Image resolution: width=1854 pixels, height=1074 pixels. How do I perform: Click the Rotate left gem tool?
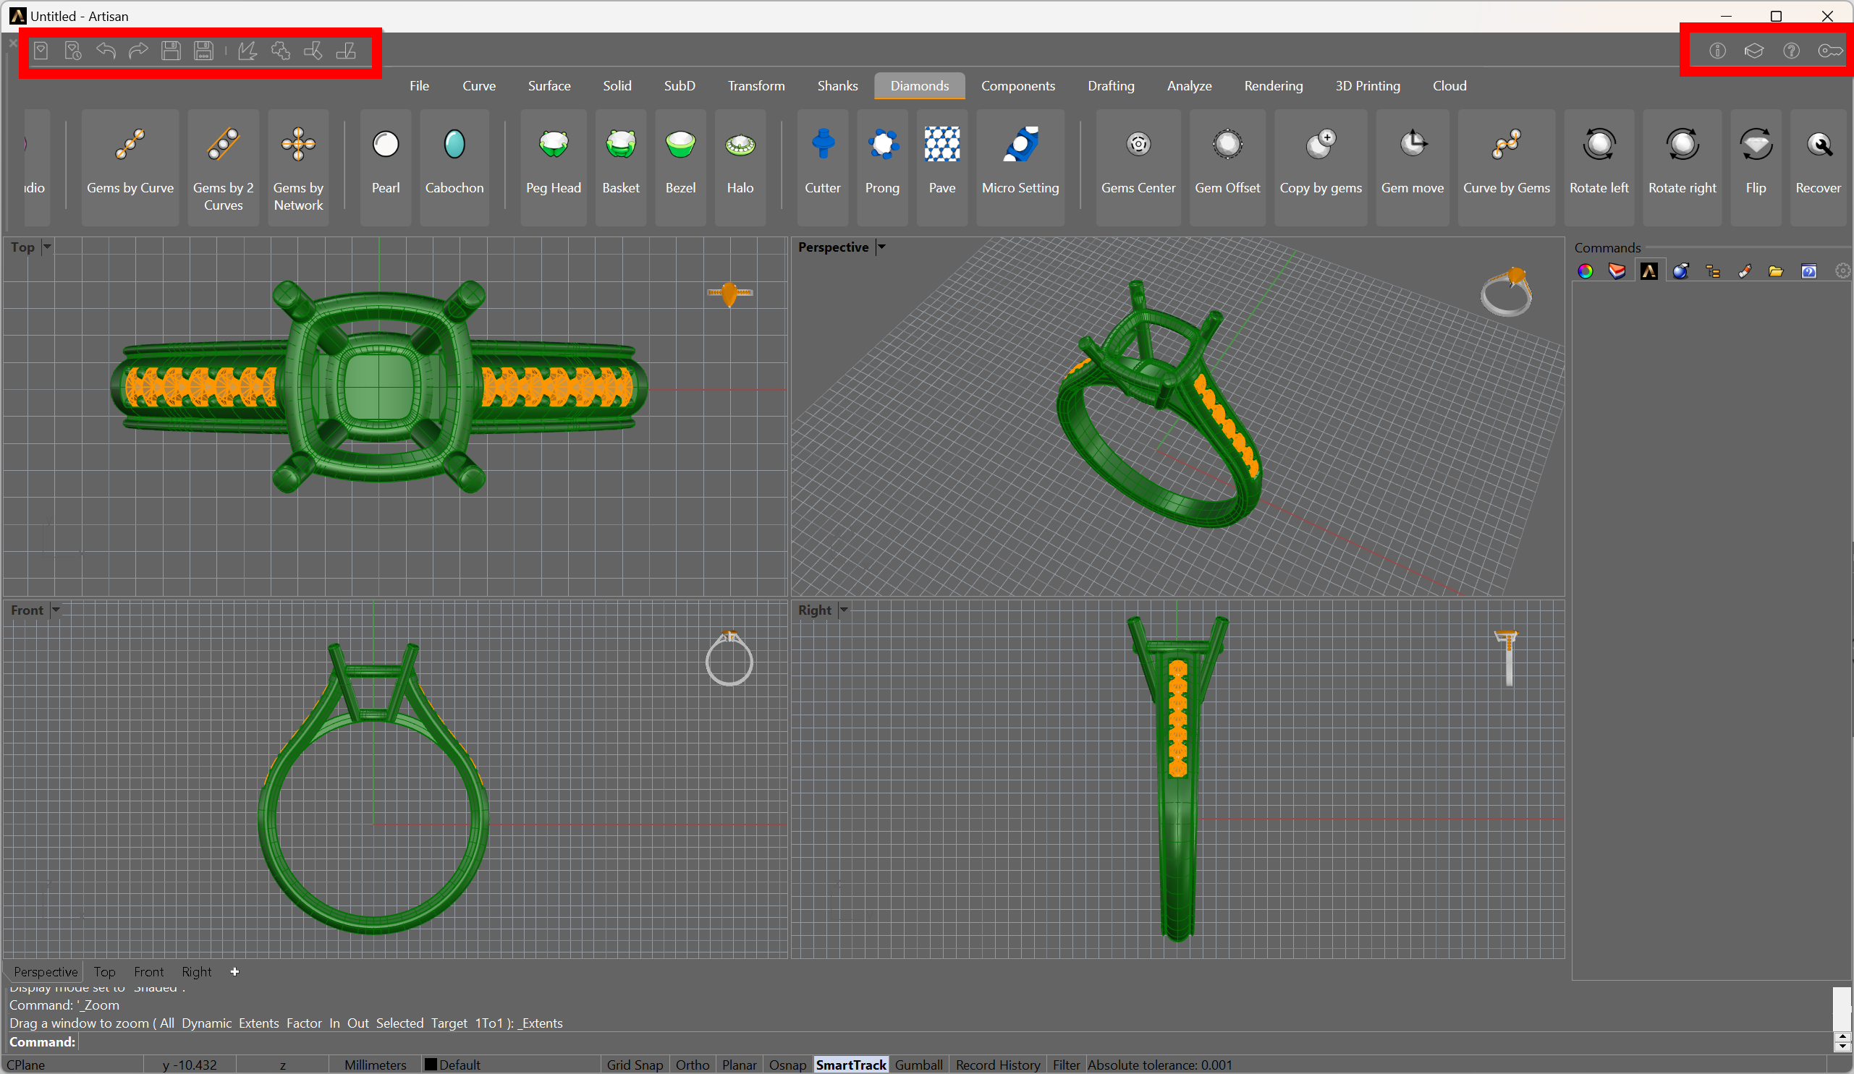[1599, 167]
